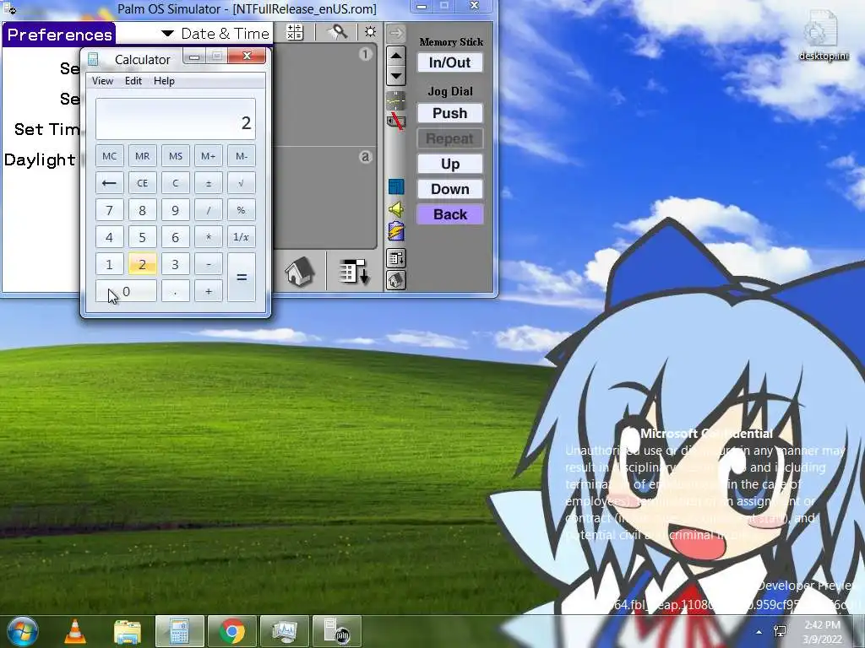Viewport: 865px width, 648px height.
Task: Click the purple Back button
Action: click(450, 214)
